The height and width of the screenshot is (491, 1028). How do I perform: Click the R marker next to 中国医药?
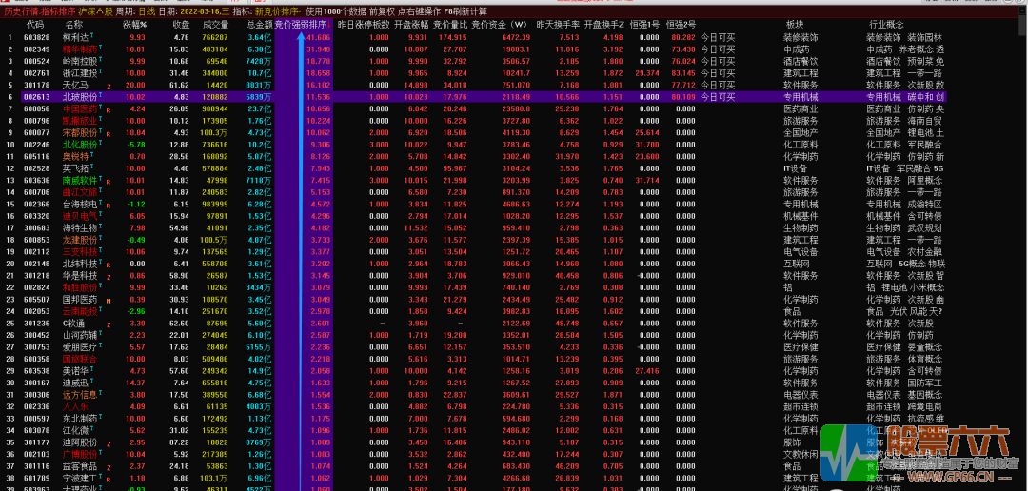(107, 109)
